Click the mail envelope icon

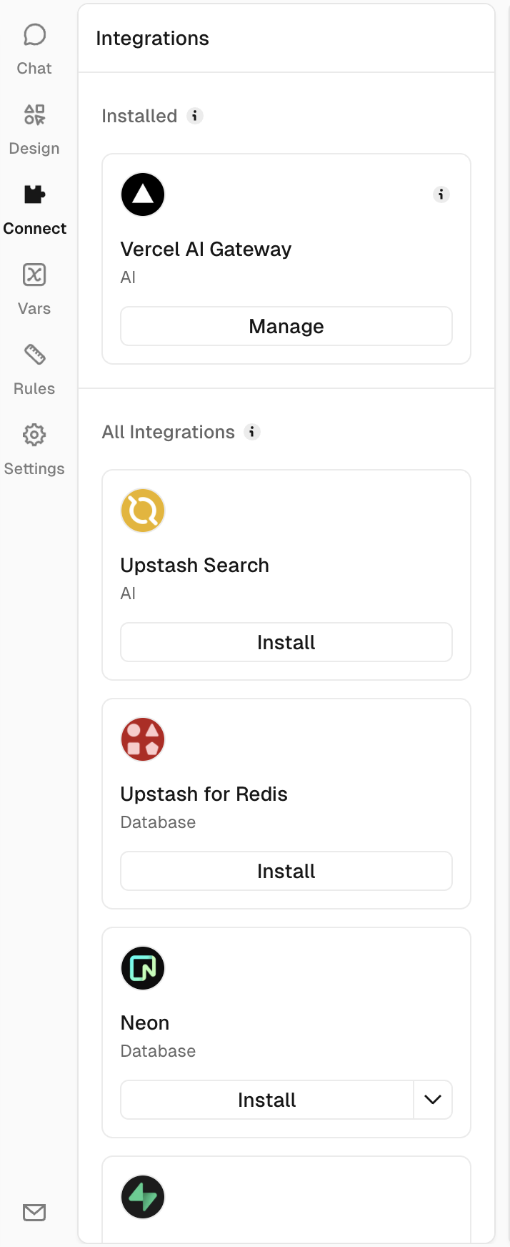(x=34, y=1212)
